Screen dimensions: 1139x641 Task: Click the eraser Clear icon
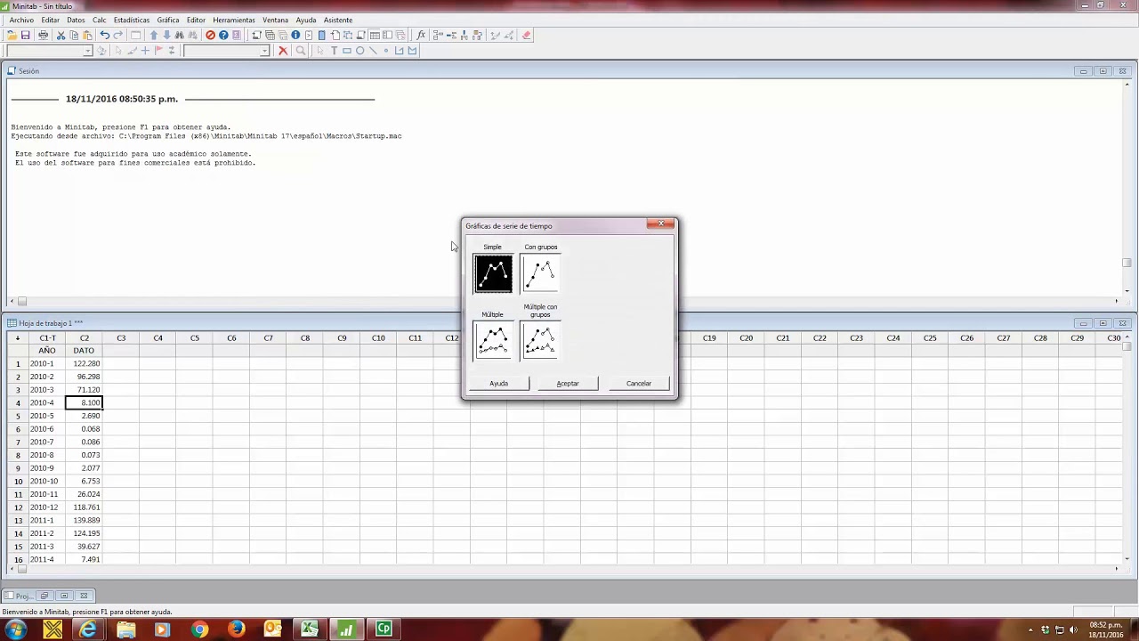pyautogui.click(x=527, y=36)
